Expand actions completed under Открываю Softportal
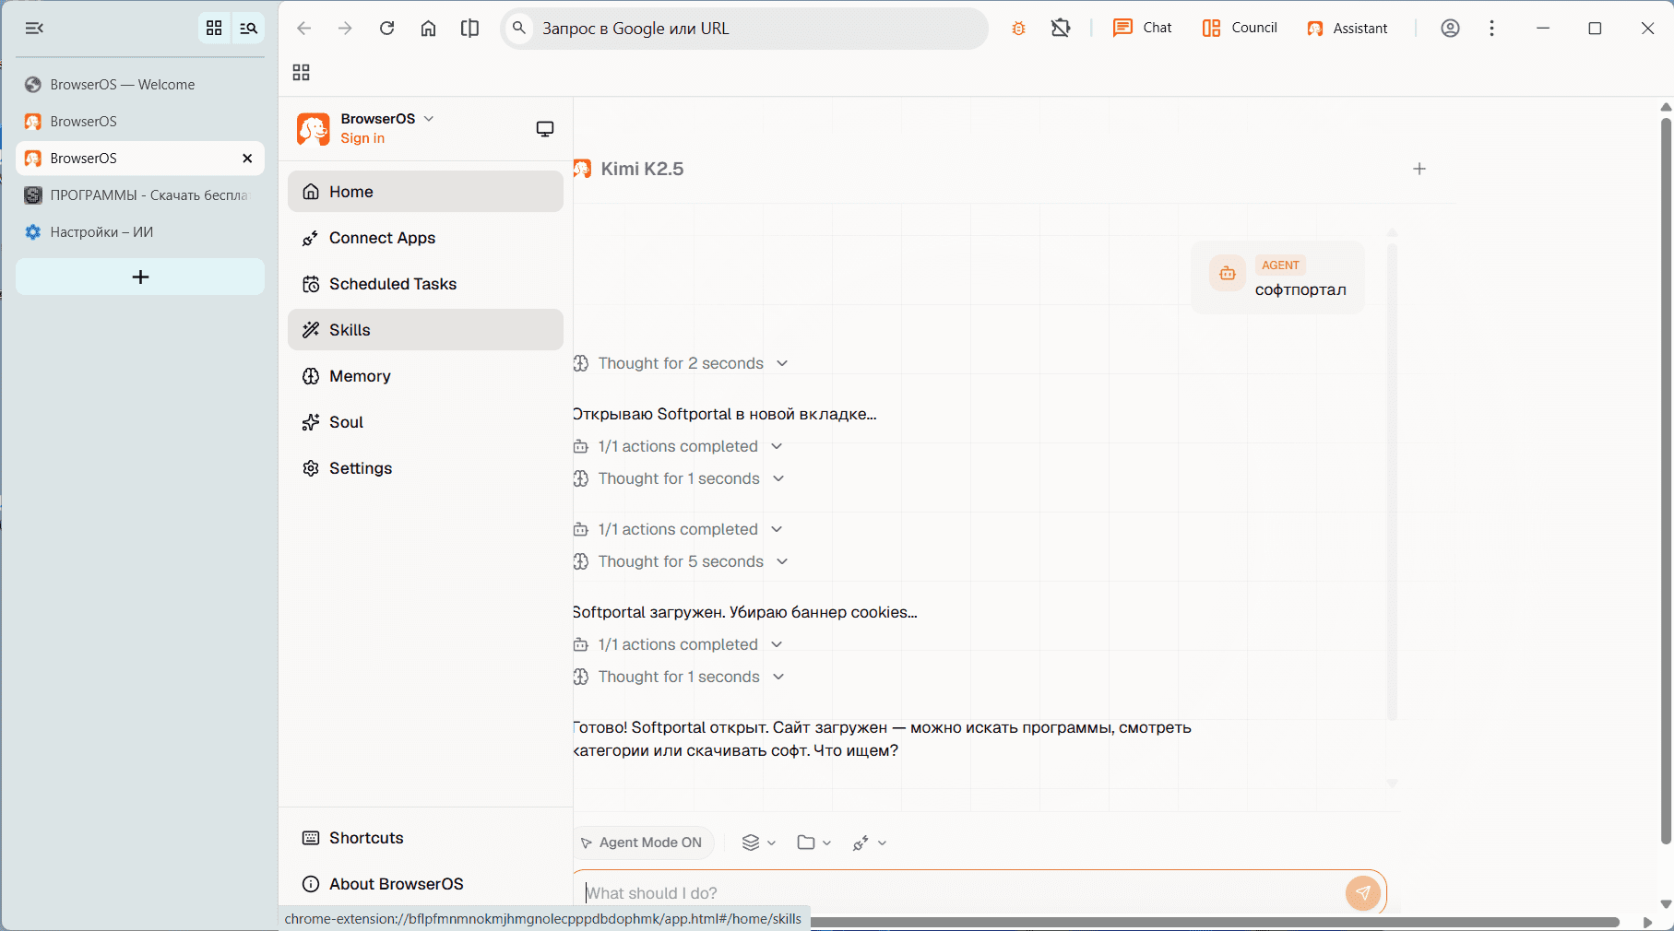Screen dimensions: 1674x931 678,446
